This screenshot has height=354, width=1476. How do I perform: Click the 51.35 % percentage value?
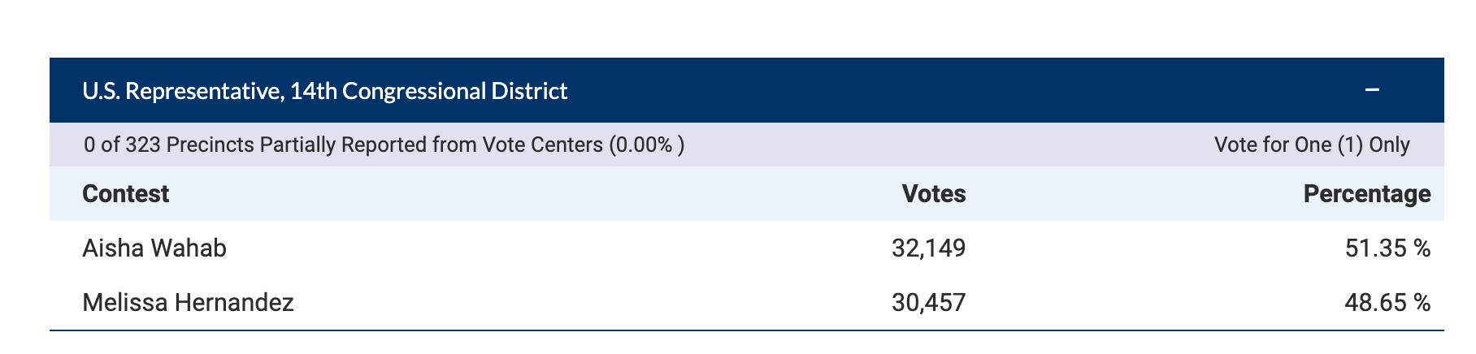1388,248
